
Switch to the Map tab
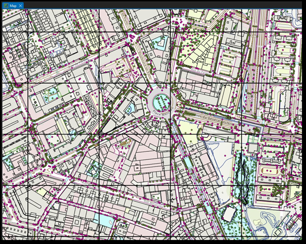pyautogui.click(x=12, y=5)
